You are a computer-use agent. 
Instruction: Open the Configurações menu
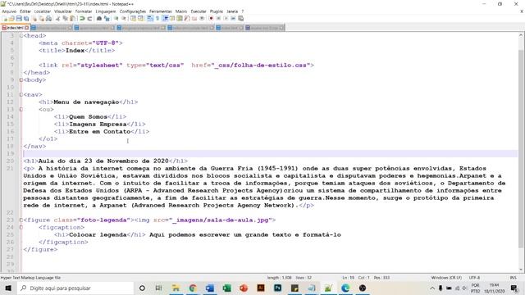click(133, 11)
